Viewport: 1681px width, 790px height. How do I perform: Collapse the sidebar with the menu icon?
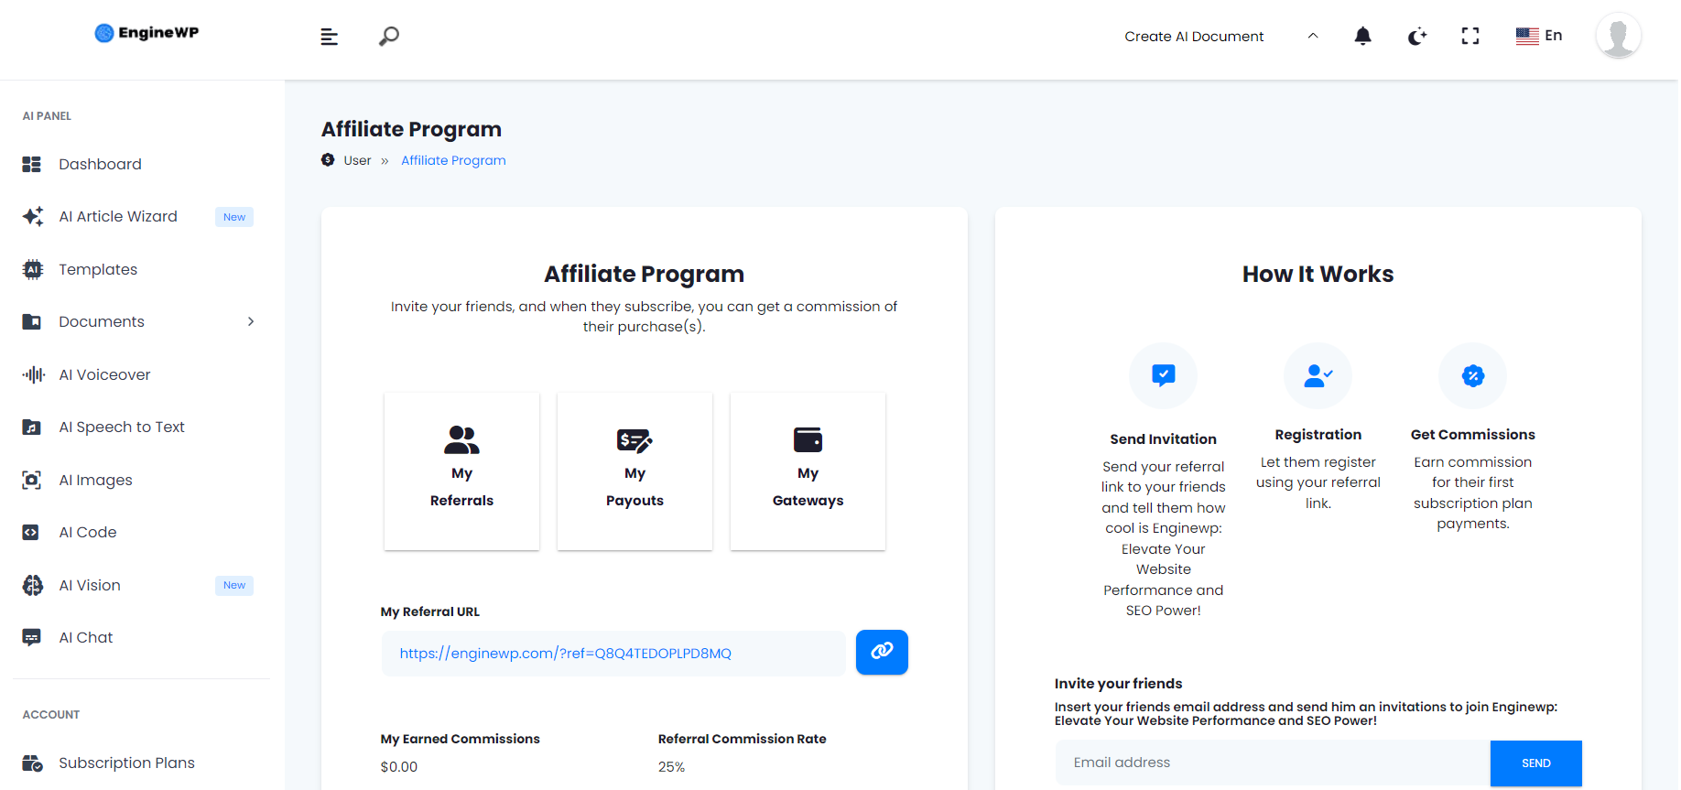tap(330, 37)
